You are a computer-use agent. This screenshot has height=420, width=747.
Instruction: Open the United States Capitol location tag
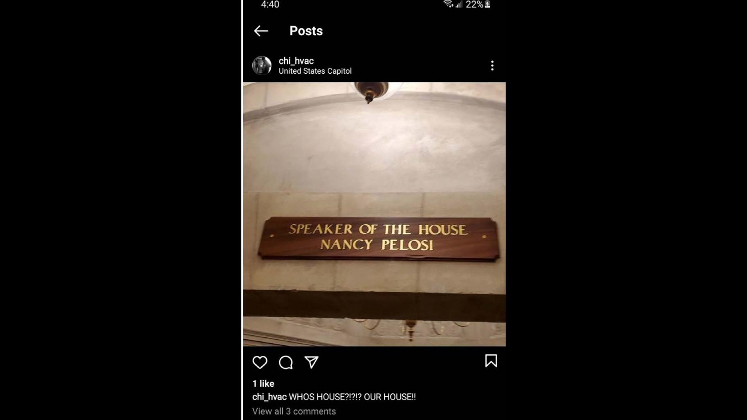315,71
